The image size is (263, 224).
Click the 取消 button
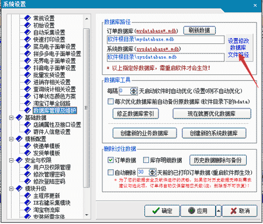point(240,211)
